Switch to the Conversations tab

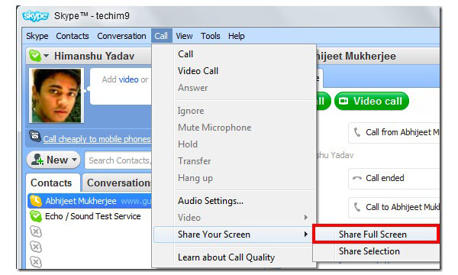coord(118,183)
